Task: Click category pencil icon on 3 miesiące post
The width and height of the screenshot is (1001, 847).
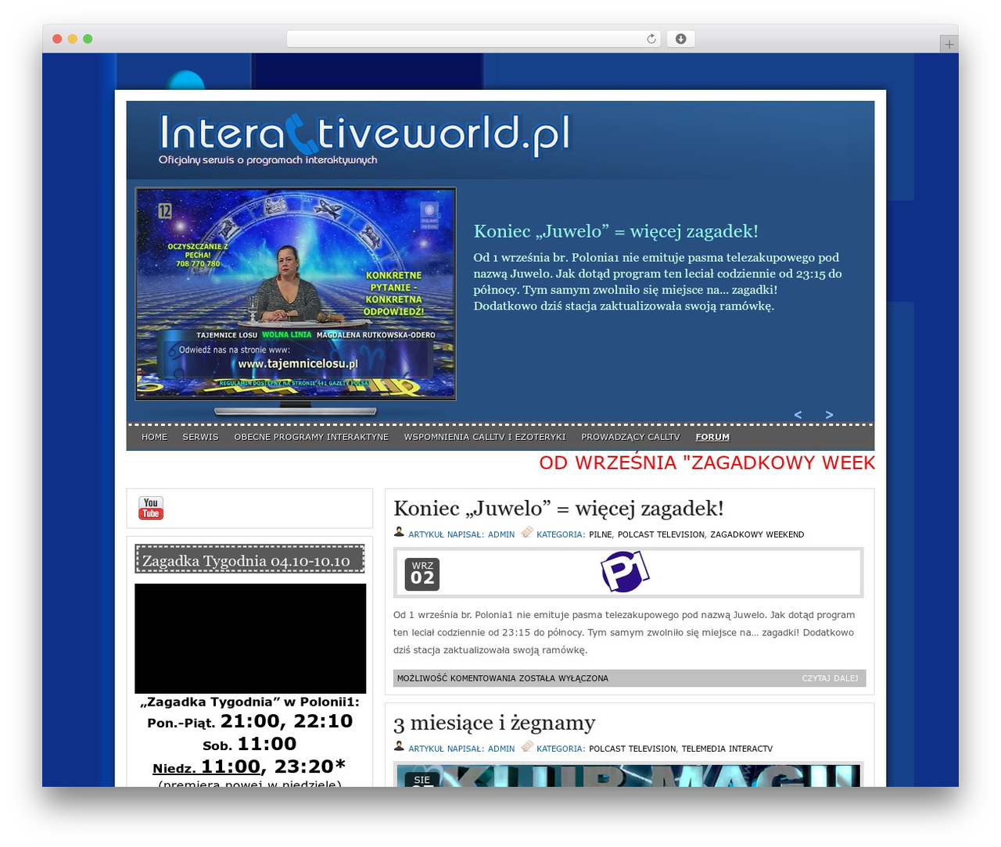Action: [x=527, y=746]
